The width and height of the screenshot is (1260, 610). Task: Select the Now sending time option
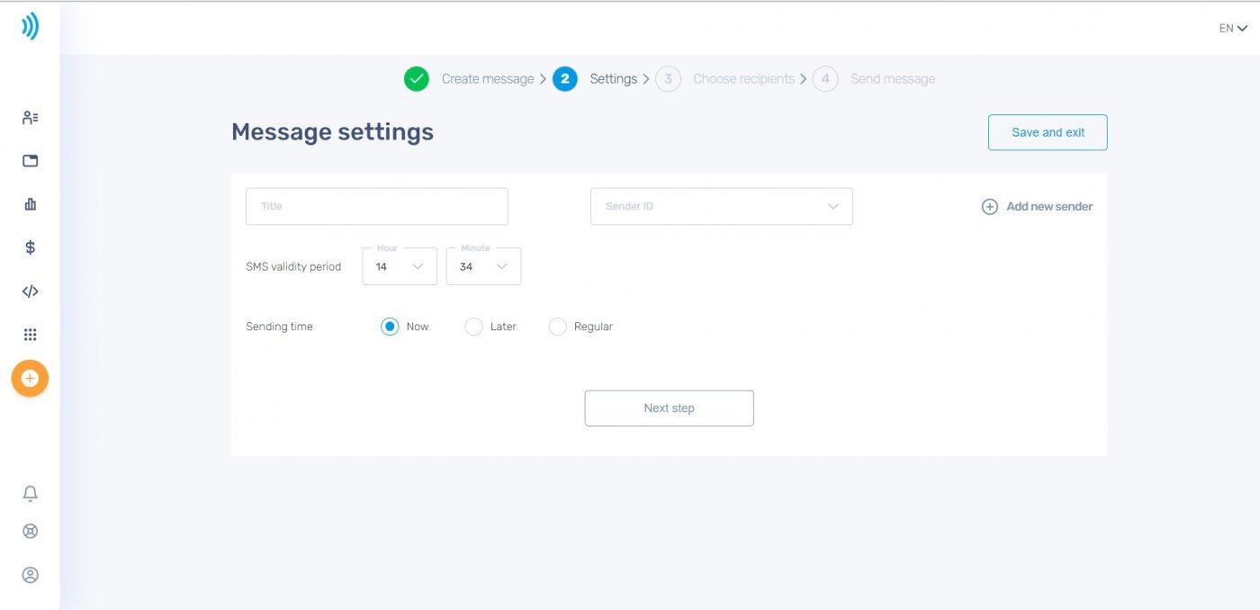click(390, 327)
